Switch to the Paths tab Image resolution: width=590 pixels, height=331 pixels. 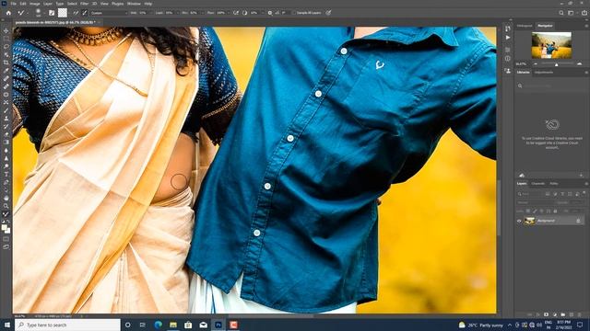pos(554,184)
